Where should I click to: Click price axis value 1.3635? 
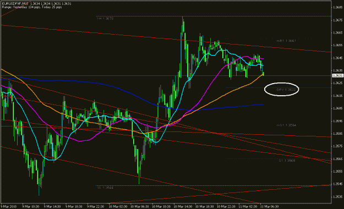pyautogui.click(x=337, y=70)
